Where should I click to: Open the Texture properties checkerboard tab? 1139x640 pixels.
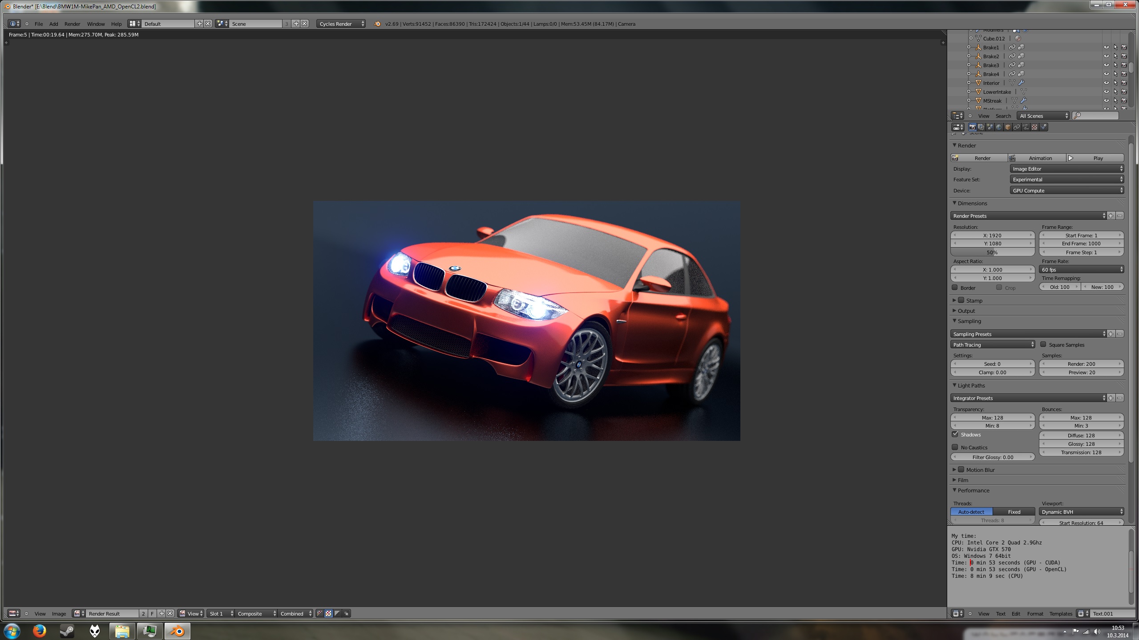point(1034,127)
